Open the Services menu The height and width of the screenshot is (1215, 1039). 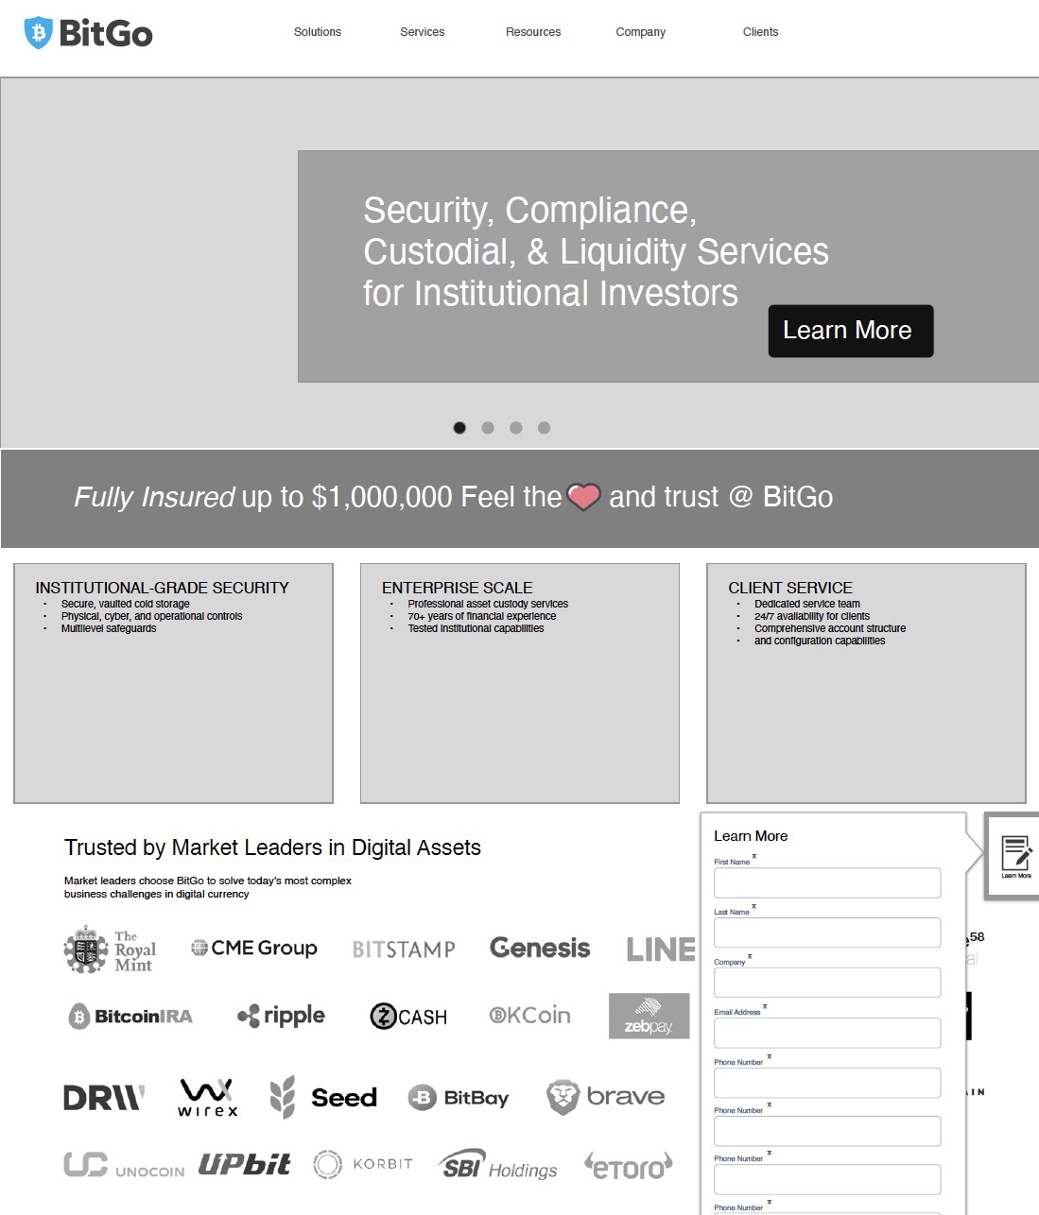coord(422,32)
